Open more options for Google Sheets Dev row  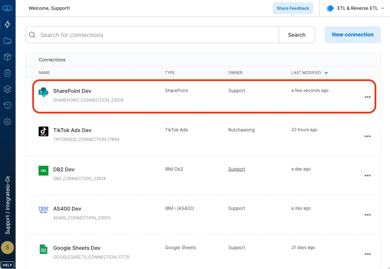368,254
